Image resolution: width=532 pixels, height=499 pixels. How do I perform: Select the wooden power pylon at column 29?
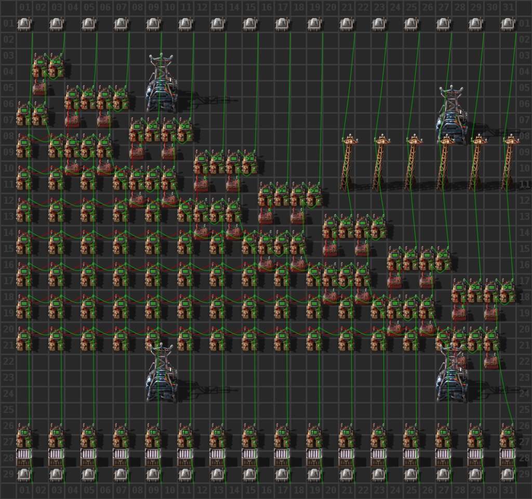478,162
